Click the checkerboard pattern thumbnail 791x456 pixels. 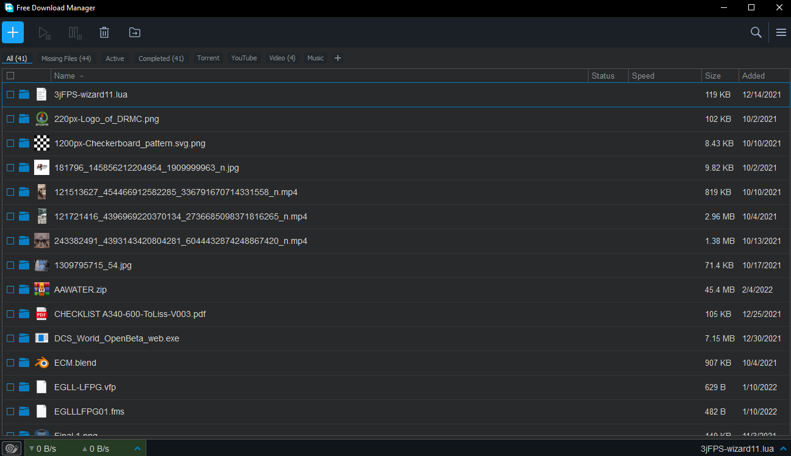(x=41, y=143)
